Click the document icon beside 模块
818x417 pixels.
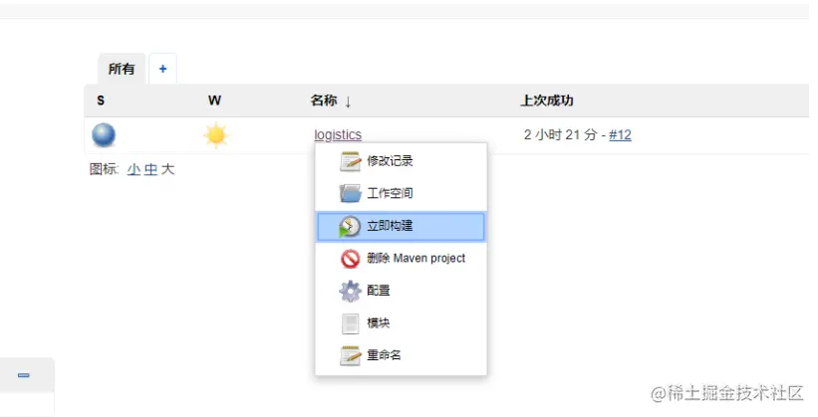(350, 323)
